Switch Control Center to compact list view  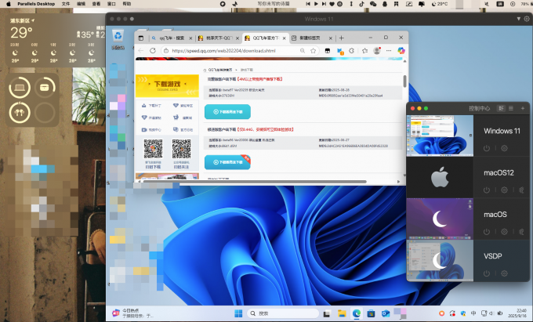click(510, 108)
